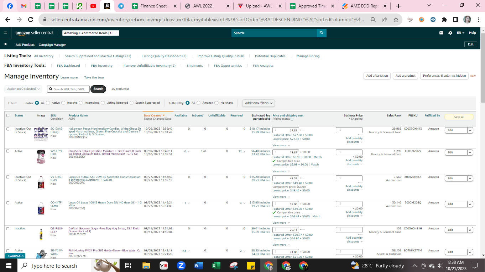Viewport: 485px width, 272px height.
Task: Open the messages envelope icon
Action: click(x=441, y=33)
